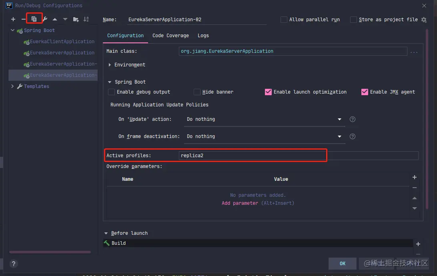Toggle Store as project file checkbox
This screenshot has height=276, width=437.
353,20
